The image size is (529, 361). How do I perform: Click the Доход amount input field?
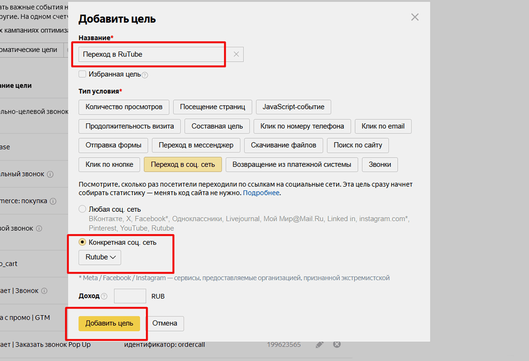[130, 296]
